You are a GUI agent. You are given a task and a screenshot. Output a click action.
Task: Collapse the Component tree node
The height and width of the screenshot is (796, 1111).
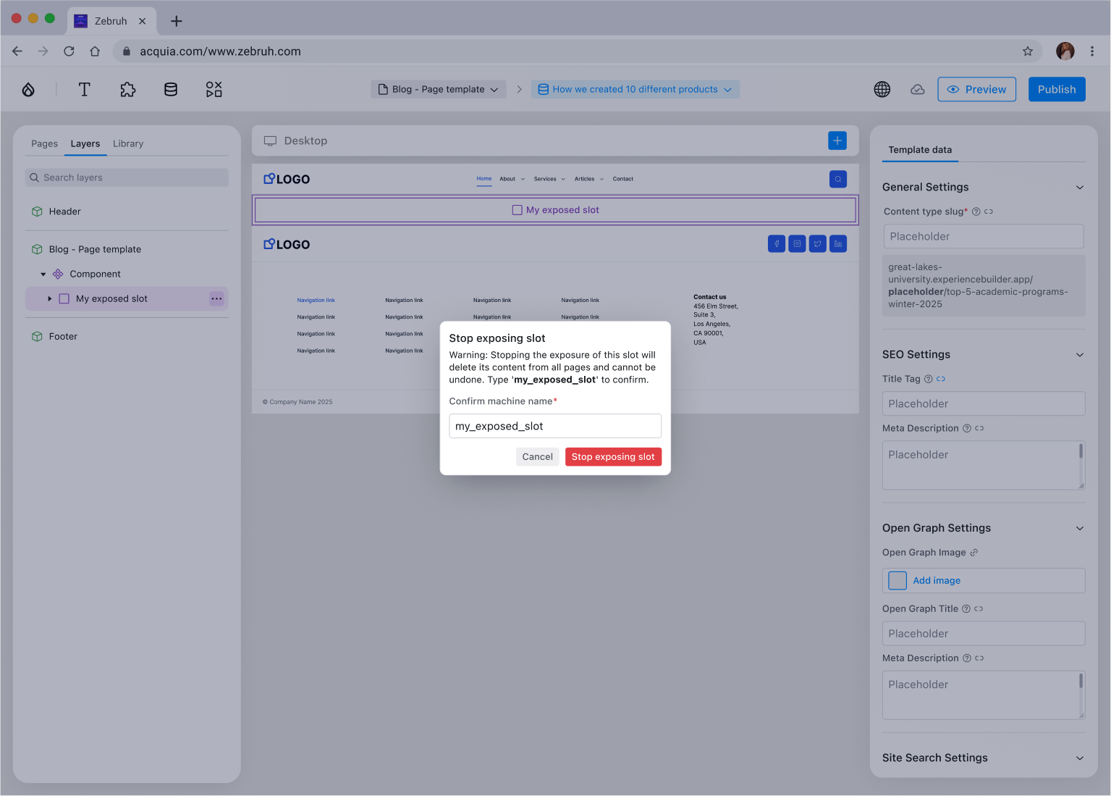coord(43,275)
